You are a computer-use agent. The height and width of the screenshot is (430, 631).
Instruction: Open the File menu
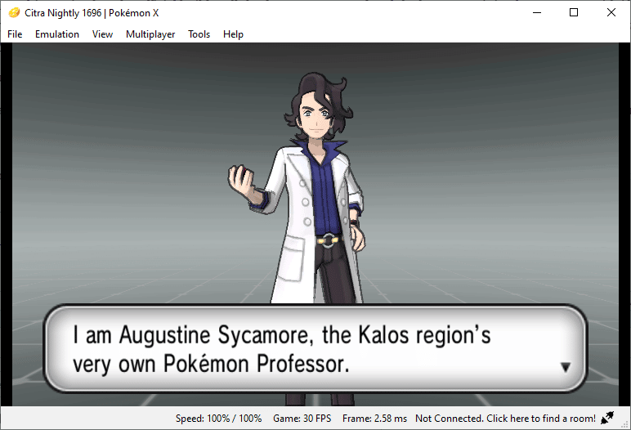pos(15,34)
